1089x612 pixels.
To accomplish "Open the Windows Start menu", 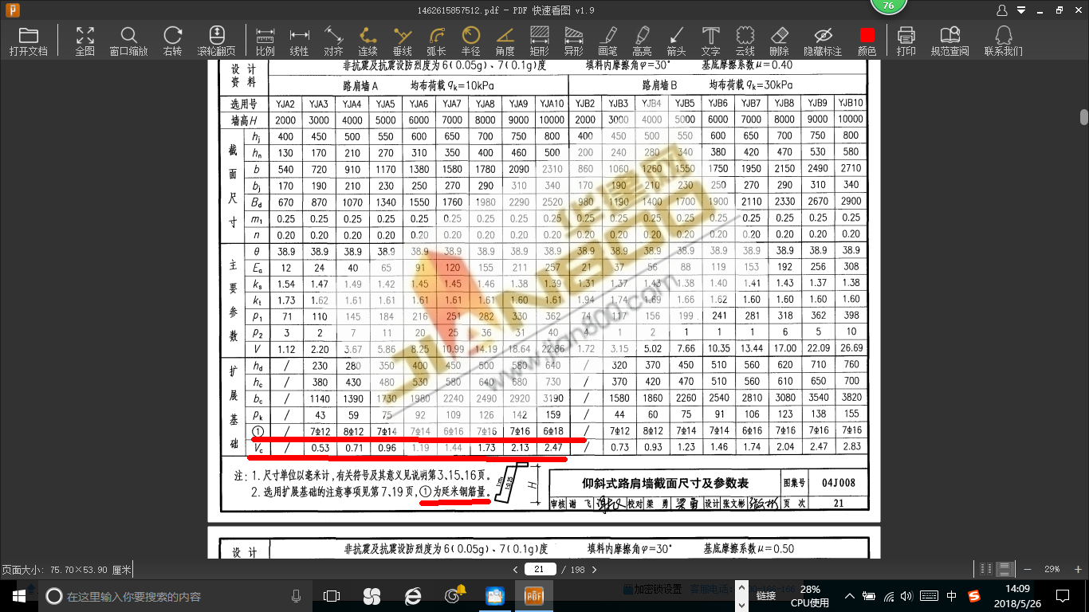I will tap(18, 595).
